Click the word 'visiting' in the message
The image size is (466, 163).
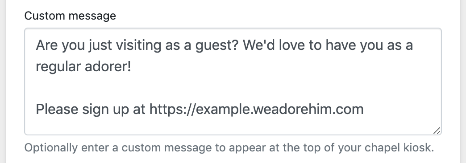tap(139, 45)
